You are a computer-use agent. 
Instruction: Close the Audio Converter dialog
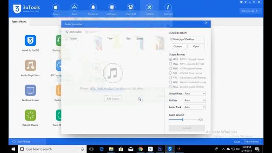206,23
